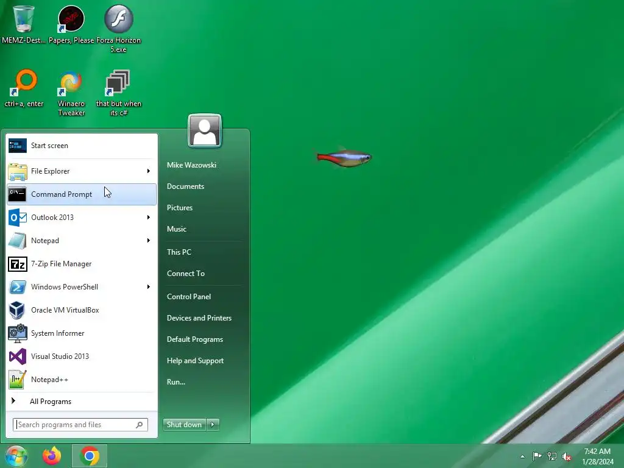Click the Command Prompt icon
Screen dimensions: 624x468
tap(18, 194)
